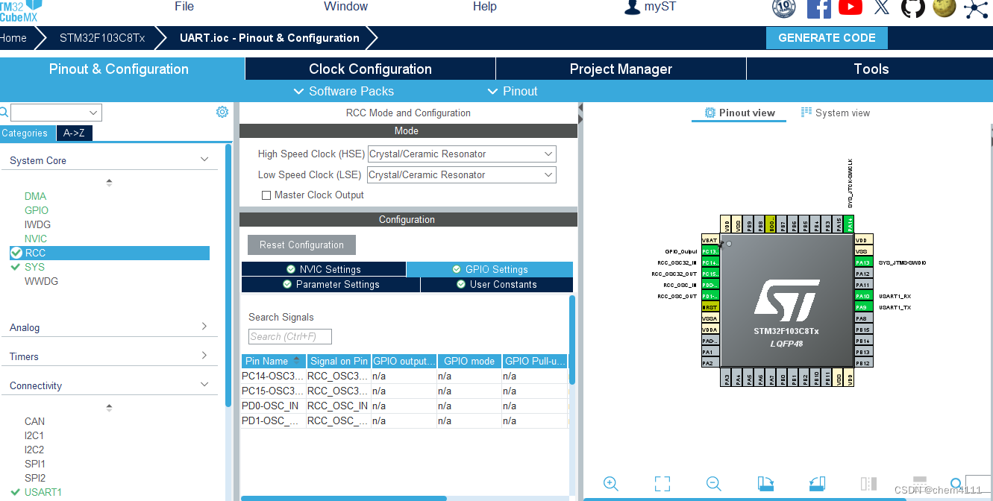
Task: Click the Search Signals input field
Action: 290,336
